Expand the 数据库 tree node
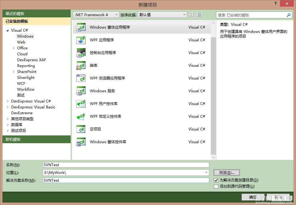The height and width of the screenshot is (205, 296). coord(8,125)
